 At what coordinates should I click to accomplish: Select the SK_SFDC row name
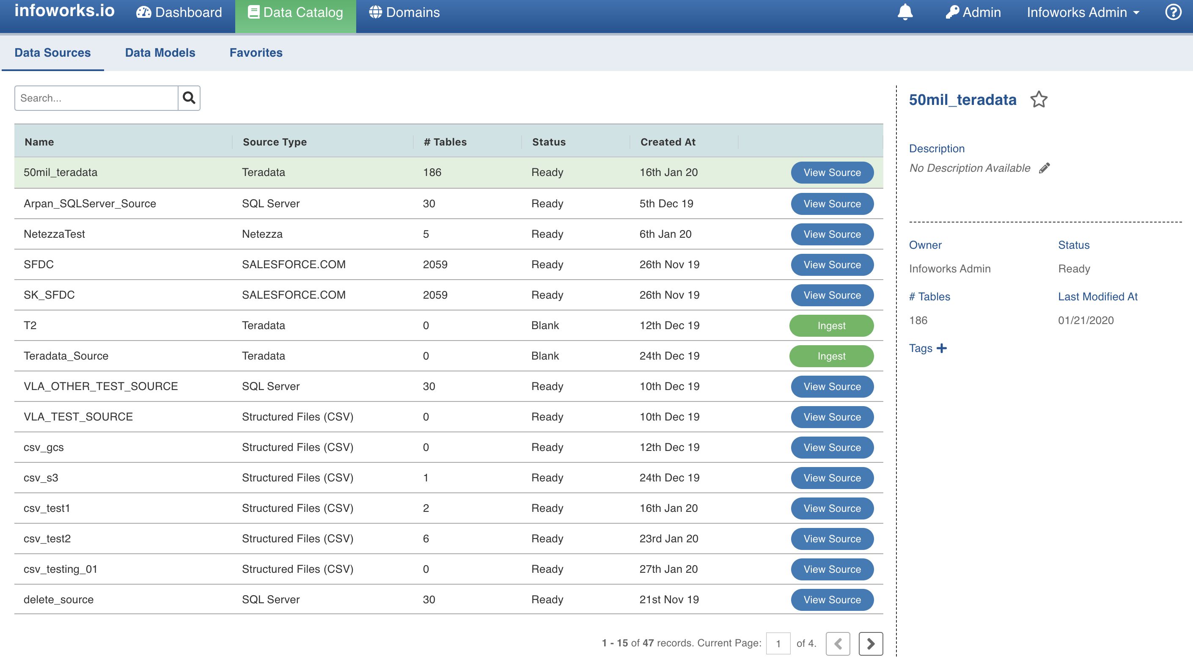(49, 295)
